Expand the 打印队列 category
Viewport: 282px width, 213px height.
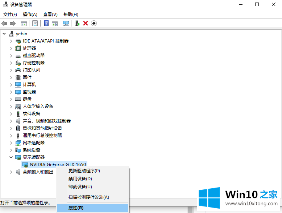tap(11, 70)
